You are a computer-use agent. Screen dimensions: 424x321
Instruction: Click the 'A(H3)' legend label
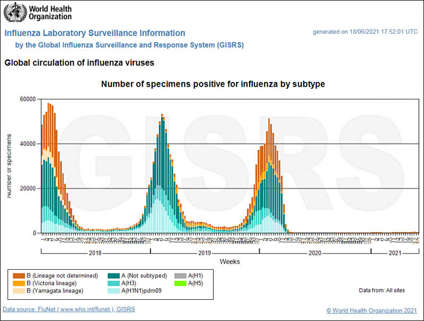tap(129, 283)
